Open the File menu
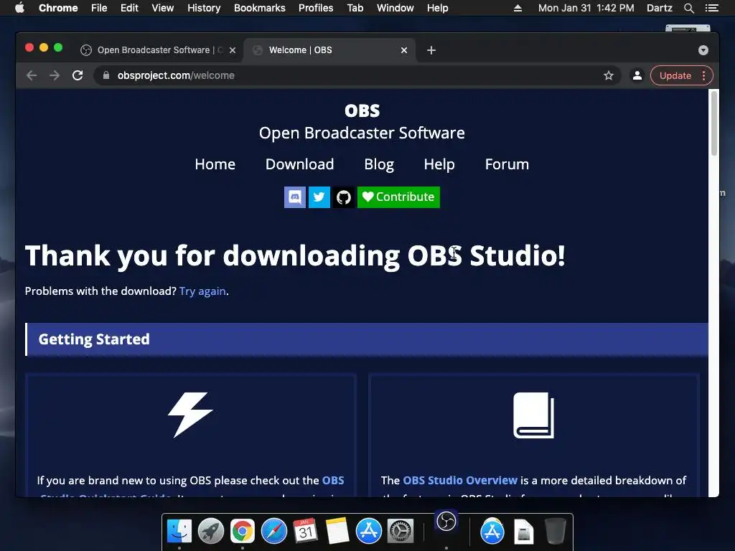735x551 pixels. [x=99, y=8]
